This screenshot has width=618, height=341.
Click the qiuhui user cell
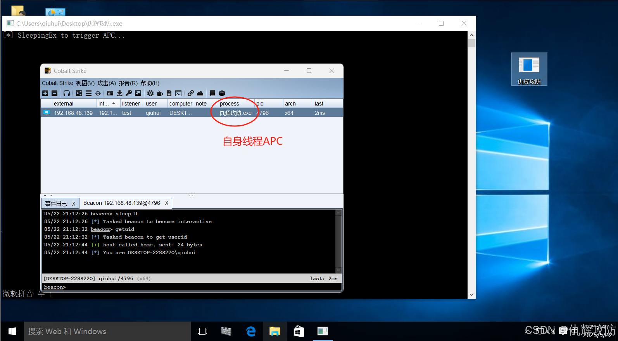[153, 113]
